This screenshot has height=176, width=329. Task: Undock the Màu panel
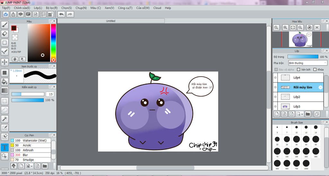click(50, 21)
